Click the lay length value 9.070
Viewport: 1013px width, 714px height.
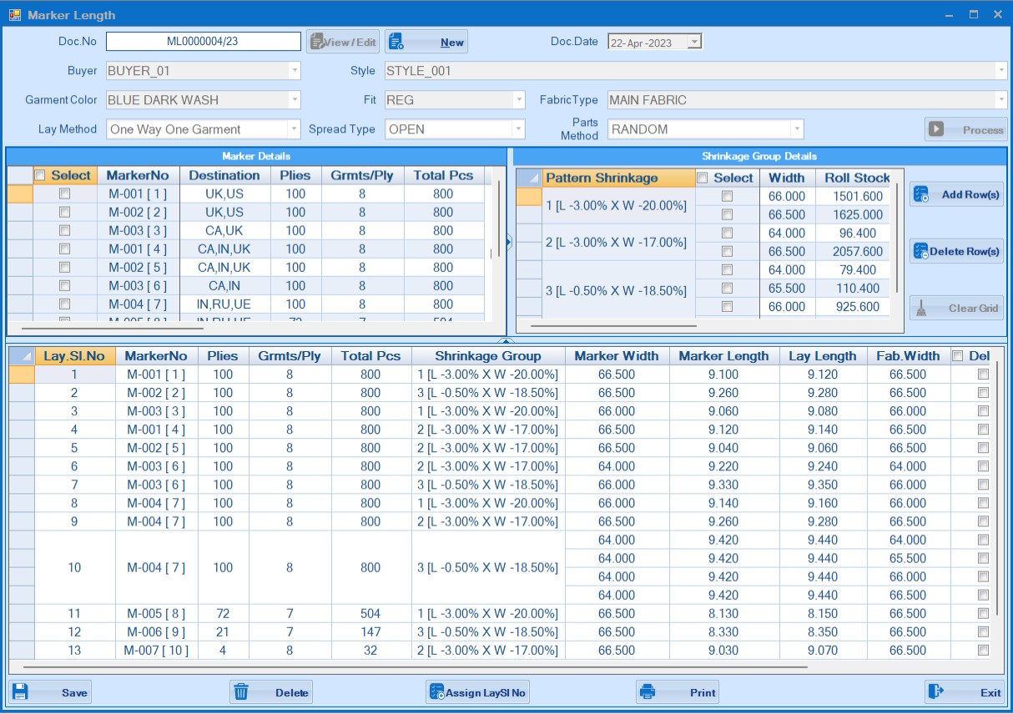(x=823, y=650)
